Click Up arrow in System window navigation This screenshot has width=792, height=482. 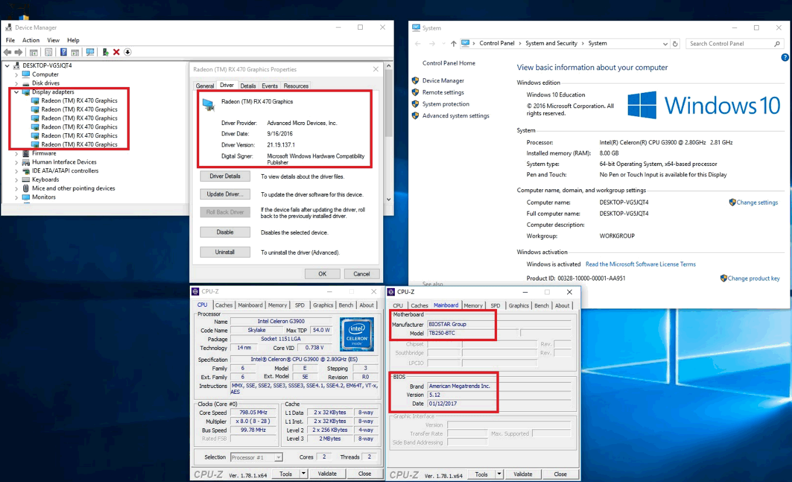pos(453,44)
